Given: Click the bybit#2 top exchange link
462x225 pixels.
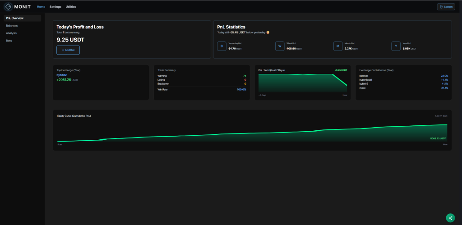Looking at the screenshot, I should click(62, 75).
